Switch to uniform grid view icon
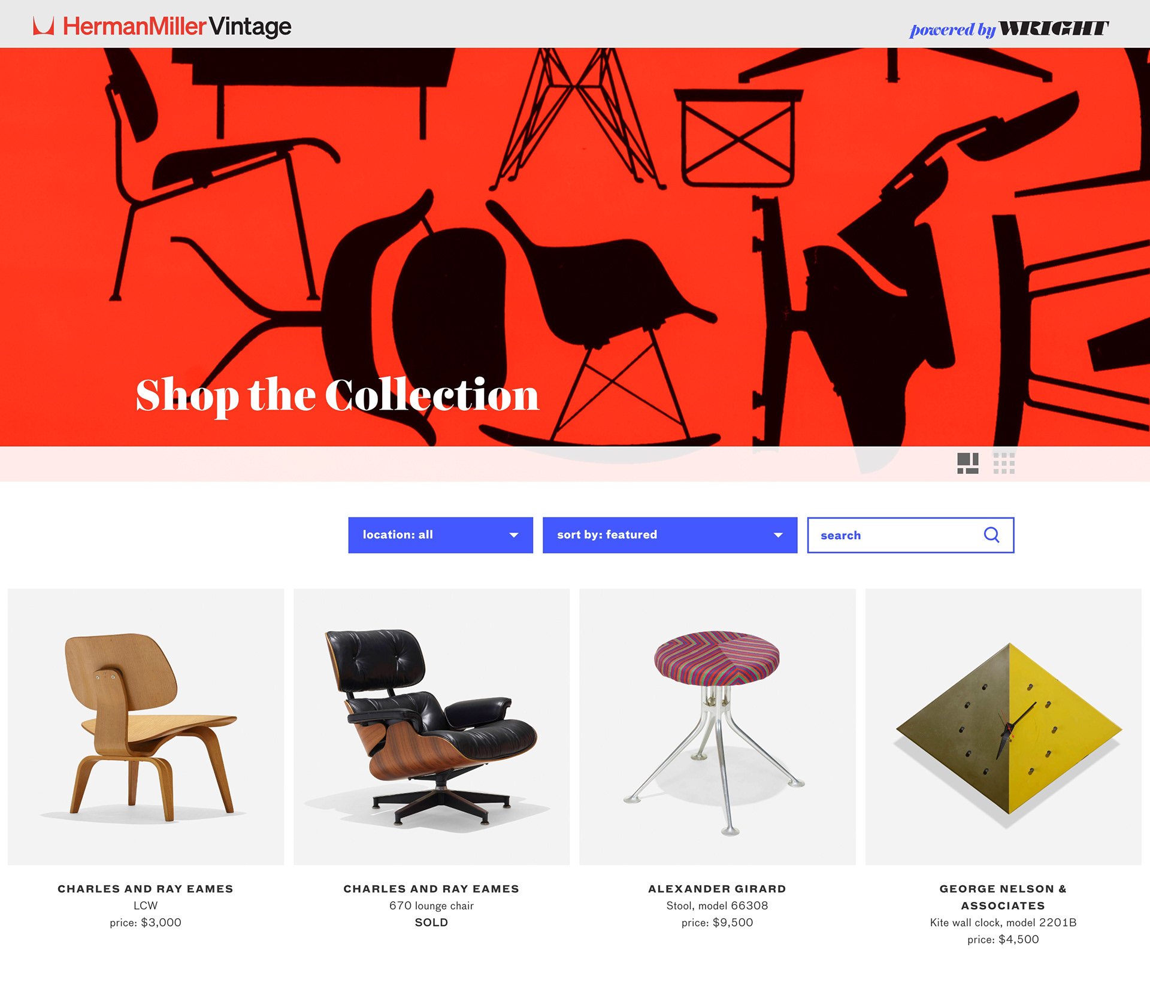Viewport: 1150px width, 1005px height. 1004,463
